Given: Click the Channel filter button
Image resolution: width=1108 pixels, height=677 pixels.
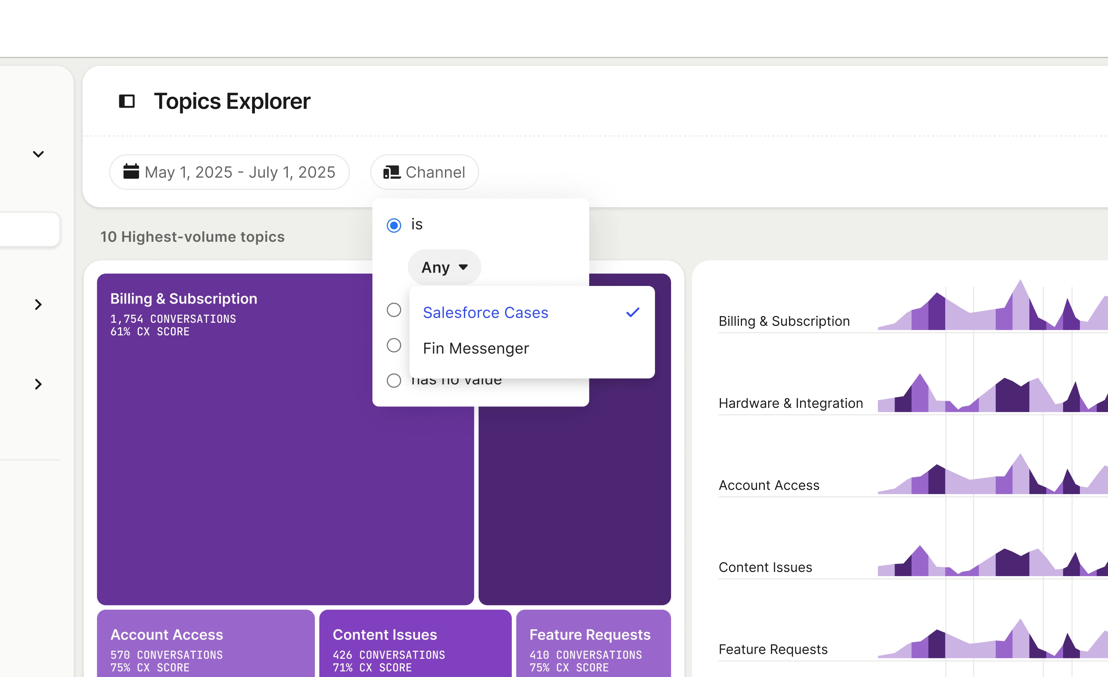Looking at the screenshot, I should point(424,172).
